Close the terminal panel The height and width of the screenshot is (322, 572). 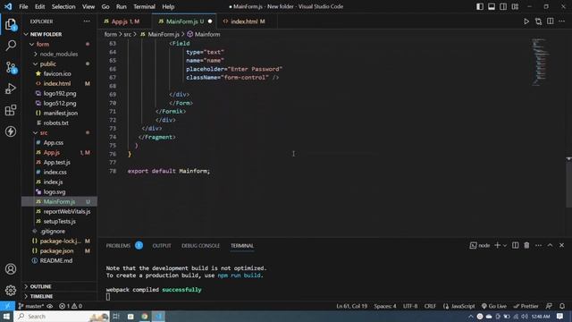click(562, 245)
